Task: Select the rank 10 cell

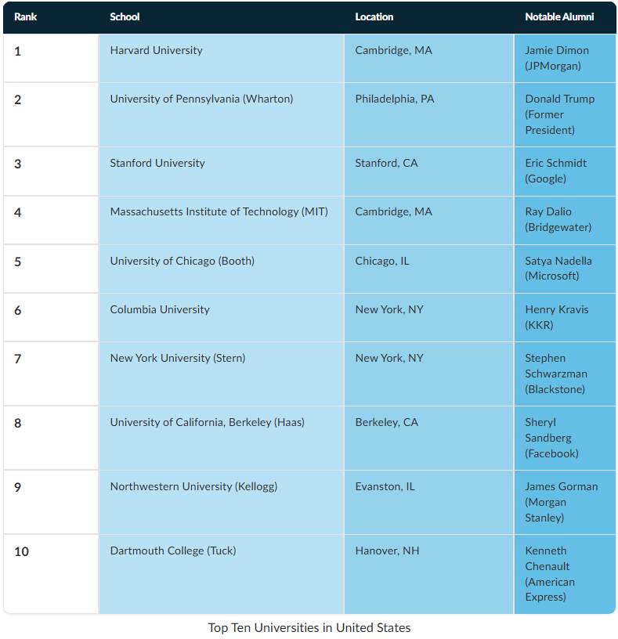Action: pos(51,574)
